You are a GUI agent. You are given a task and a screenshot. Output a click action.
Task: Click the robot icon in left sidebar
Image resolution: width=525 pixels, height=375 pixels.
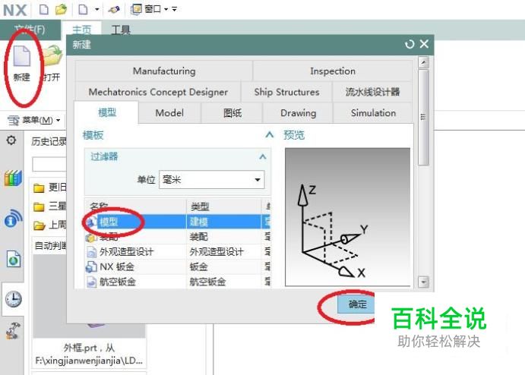13,331
